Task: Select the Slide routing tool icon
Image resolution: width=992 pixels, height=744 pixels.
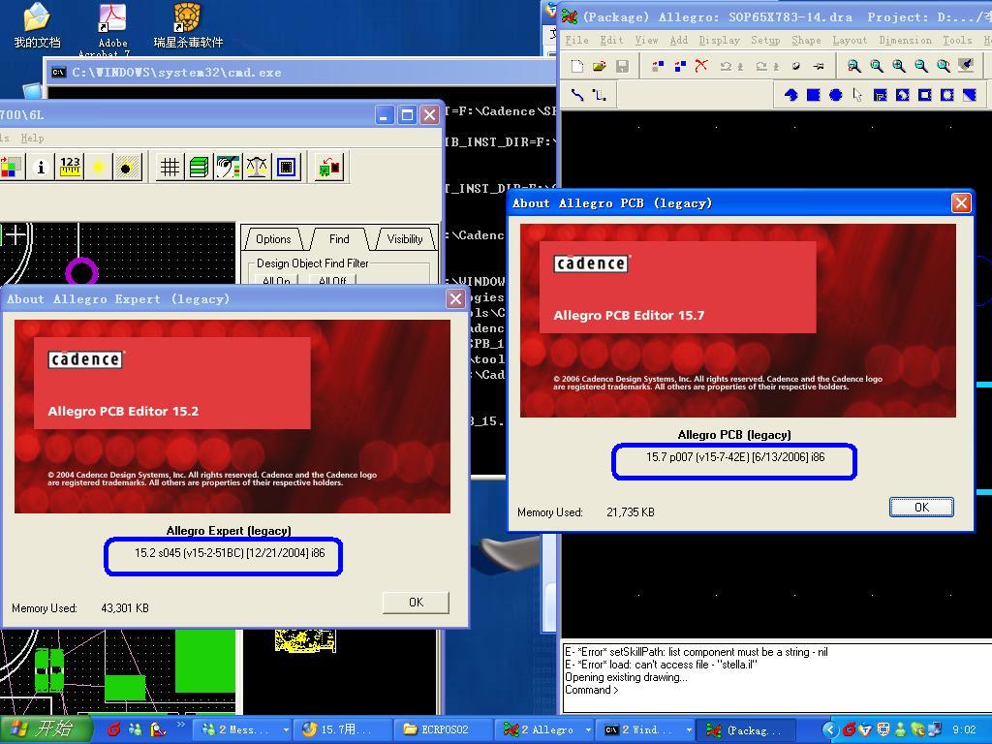Action: (x=599, y=95)
